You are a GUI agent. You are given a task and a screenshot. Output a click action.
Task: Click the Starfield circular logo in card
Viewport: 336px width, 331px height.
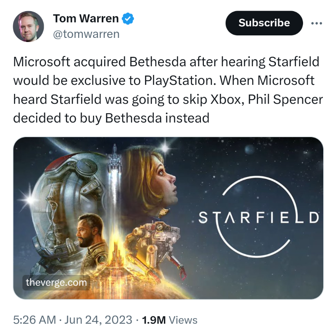coord(259,217)
